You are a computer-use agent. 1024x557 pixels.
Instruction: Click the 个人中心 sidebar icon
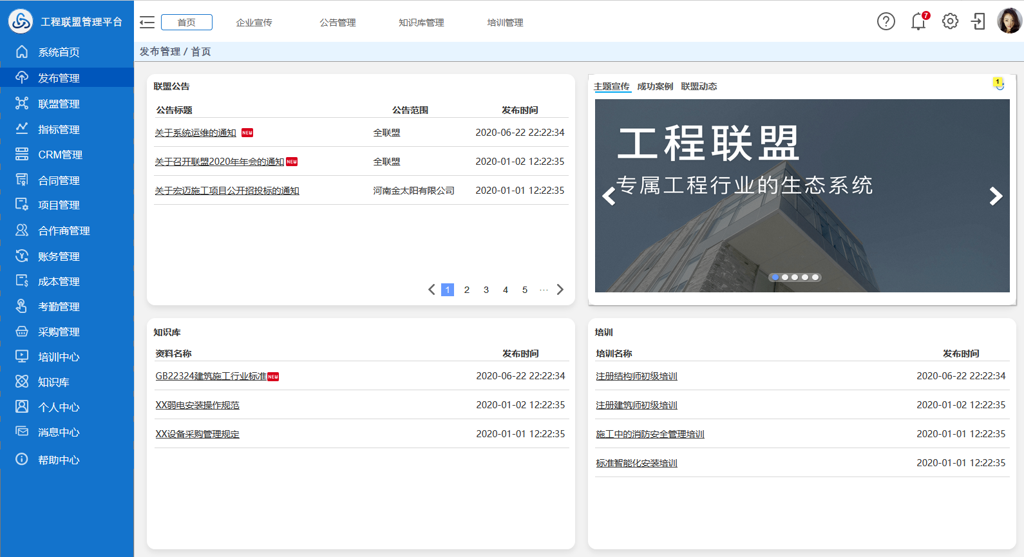pyautogui.click(x=22, y=406)
